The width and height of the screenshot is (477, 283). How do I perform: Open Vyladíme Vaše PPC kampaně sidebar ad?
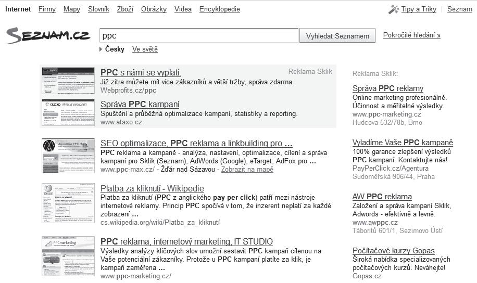pos(403,143)
